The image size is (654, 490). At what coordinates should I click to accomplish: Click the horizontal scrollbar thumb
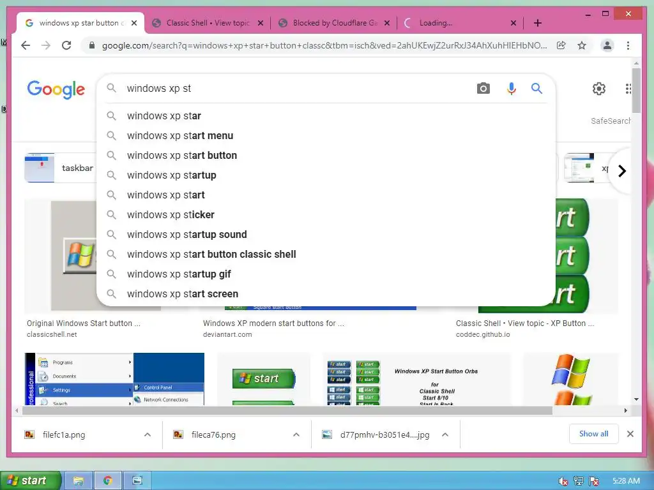(x=287, y=410)
